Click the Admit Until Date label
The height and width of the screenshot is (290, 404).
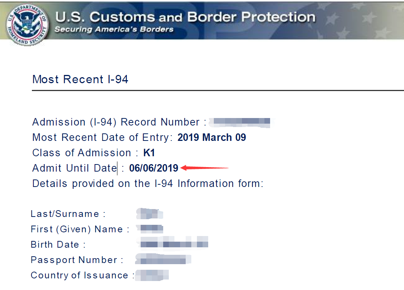75,168
